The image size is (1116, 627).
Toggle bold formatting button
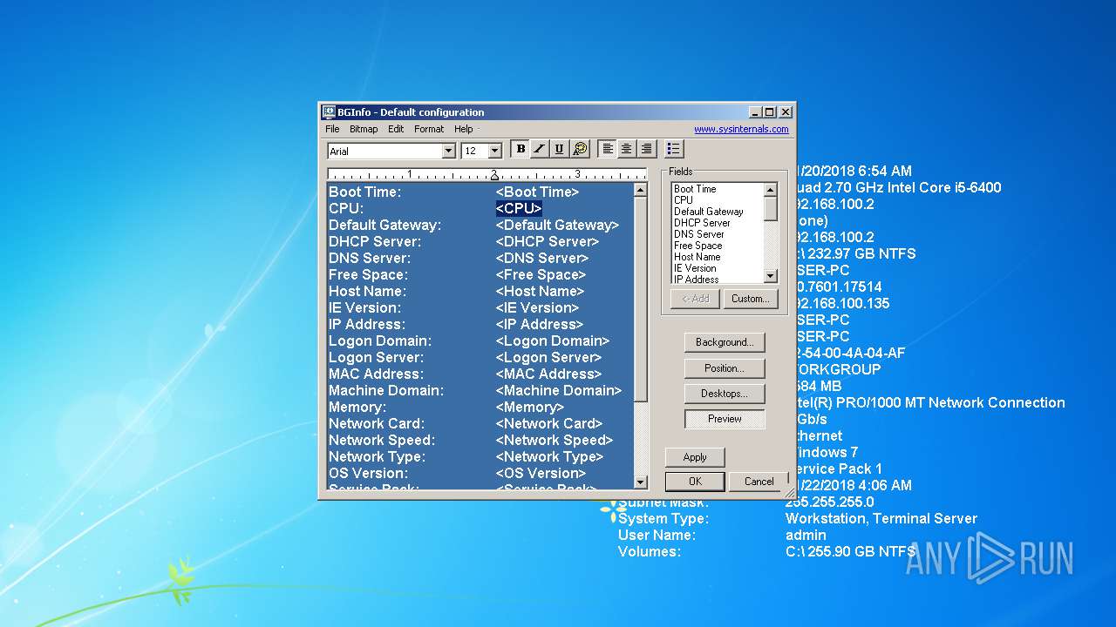tap(521, 149)
